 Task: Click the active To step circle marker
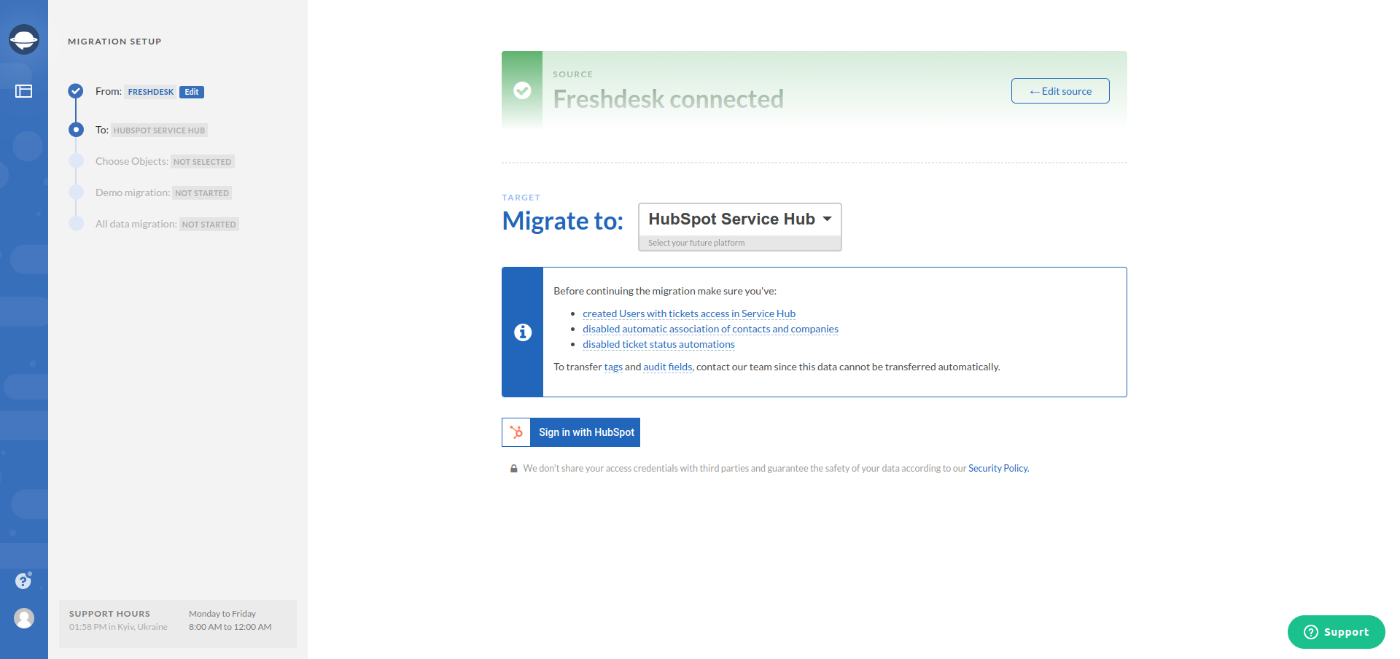[x=76, y=130]
